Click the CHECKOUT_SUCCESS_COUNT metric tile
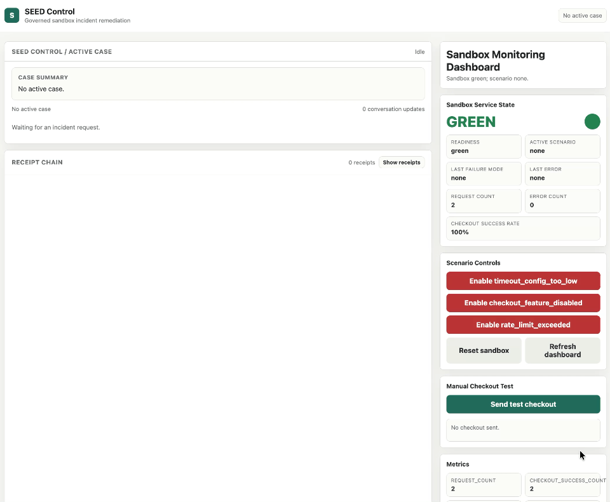Viewport: 610px width, 502px height. [562, 484]
